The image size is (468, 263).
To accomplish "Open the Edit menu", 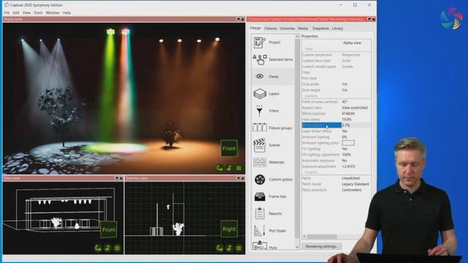I will click(16, 13).
